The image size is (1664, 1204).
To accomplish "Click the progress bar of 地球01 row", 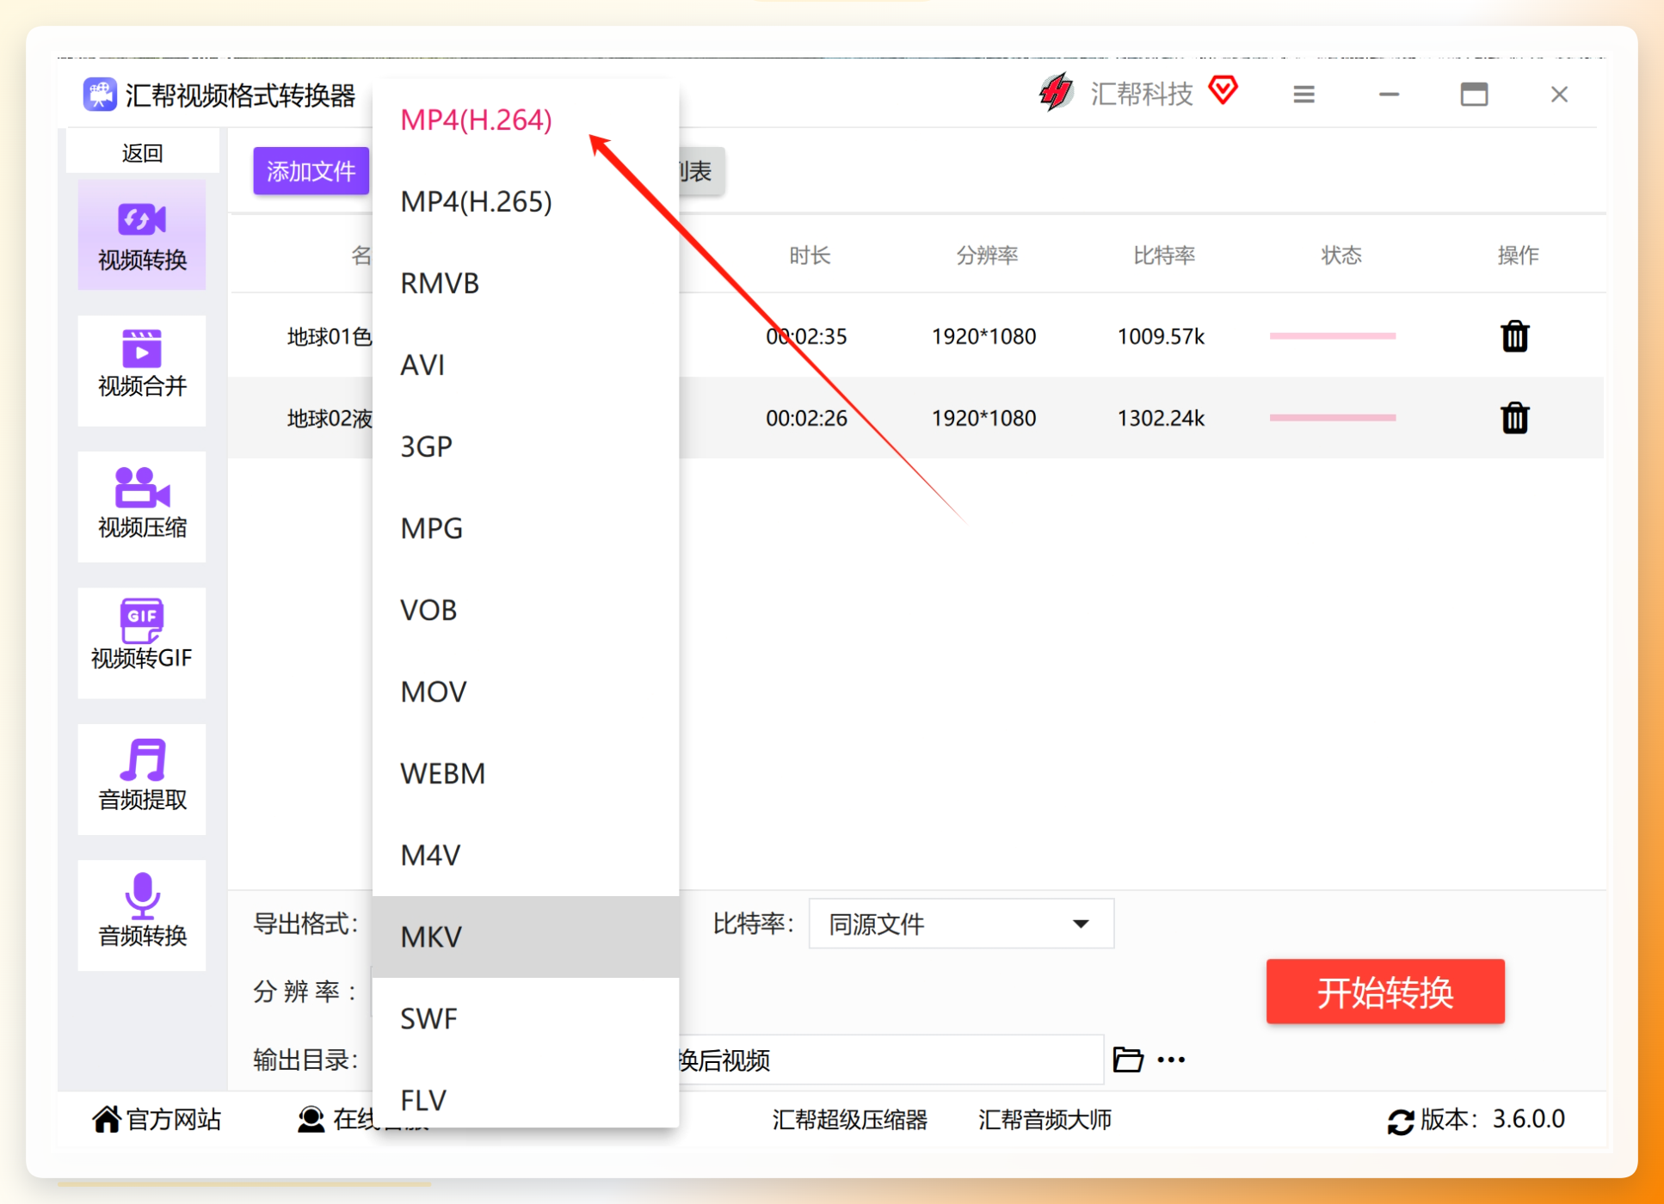I will 1332,335.
